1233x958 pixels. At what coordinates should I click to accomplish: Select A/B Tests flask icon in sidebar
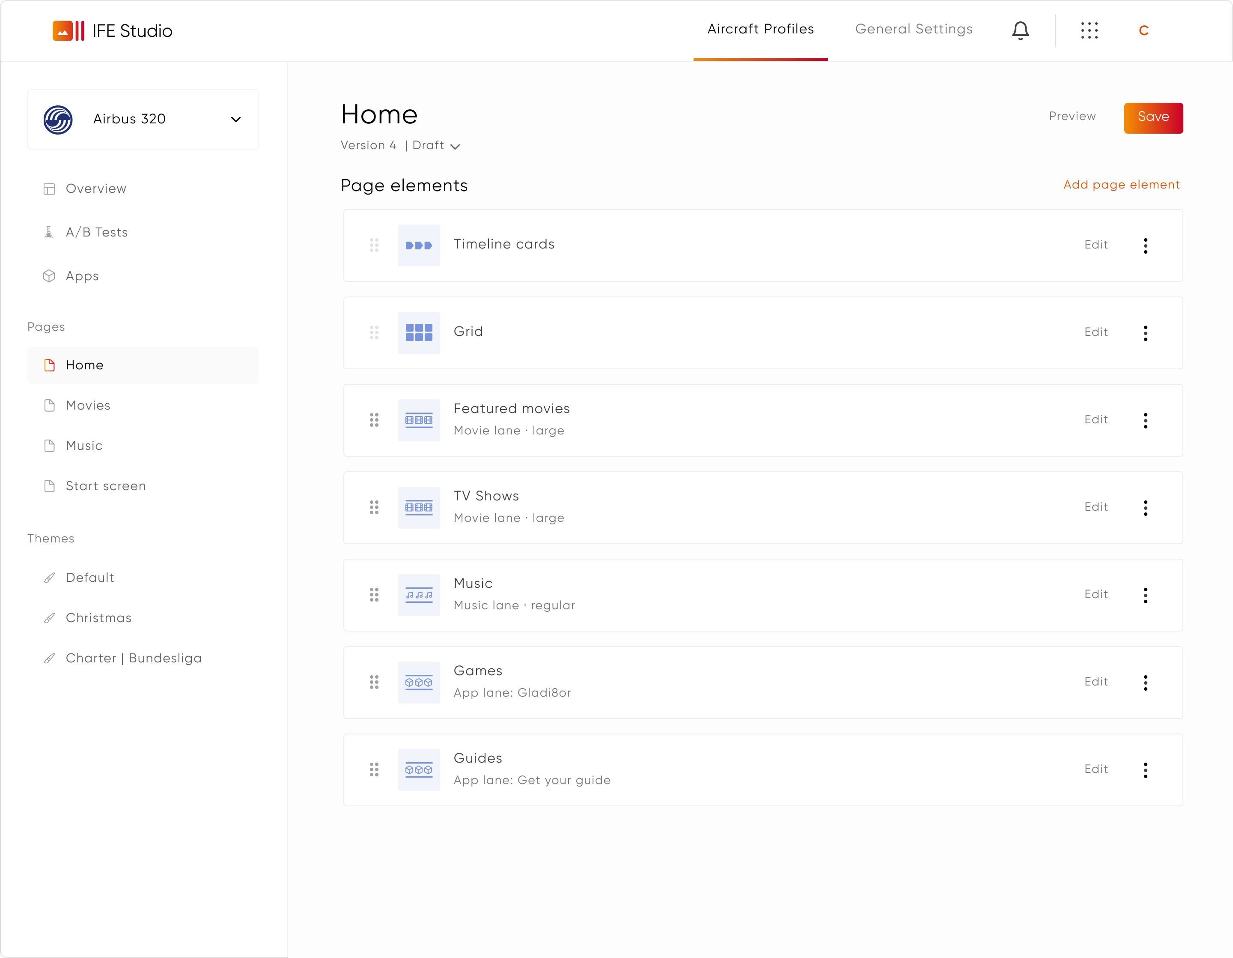[49, 232]
